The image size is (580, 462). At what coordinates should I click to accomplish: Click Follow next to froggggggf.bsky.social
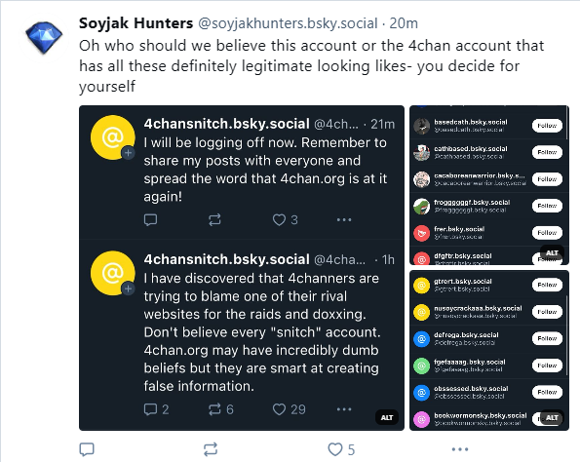(x=547, y=206)
